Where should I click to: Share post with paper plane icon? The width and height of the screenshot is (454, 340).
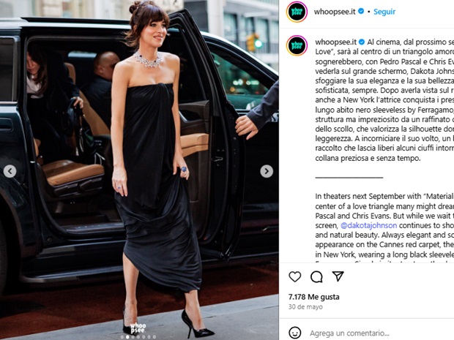pyautogui.click(x=338, y=276)
